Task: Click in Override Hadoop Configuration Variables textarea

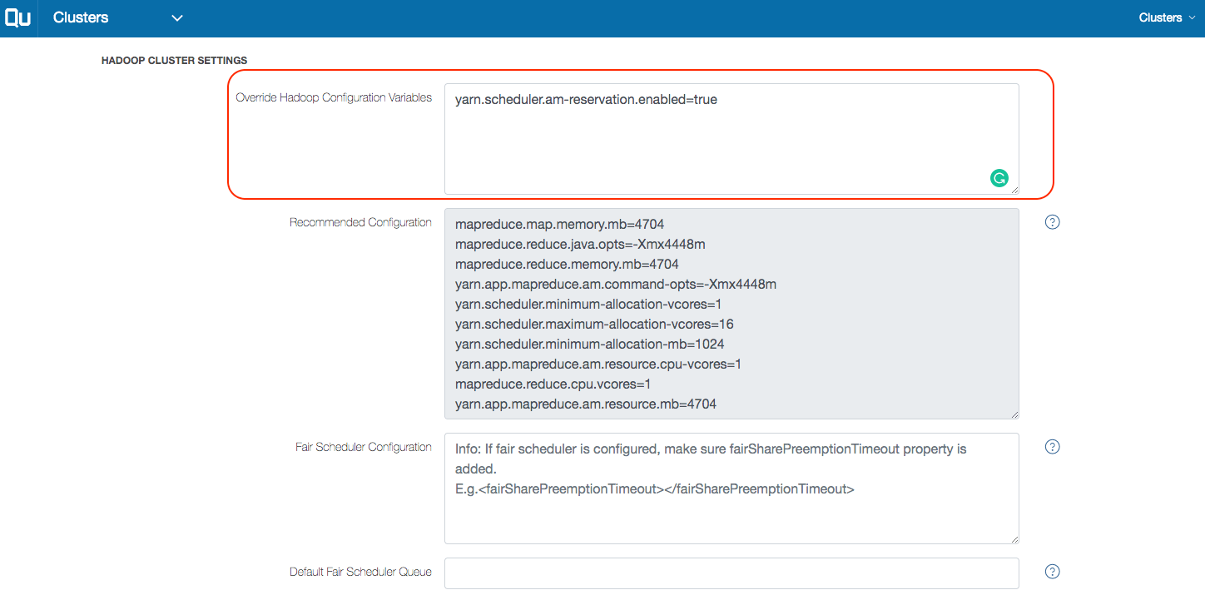Action: tap(731, 139)
